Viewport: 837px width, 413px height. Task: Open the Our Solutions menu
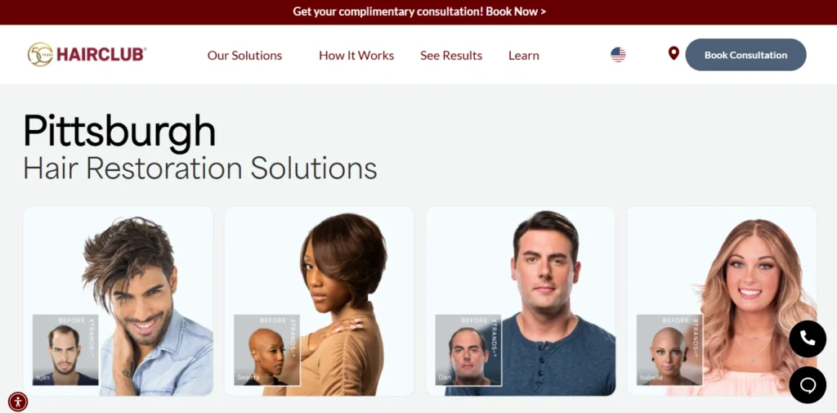tap(244, 56)
